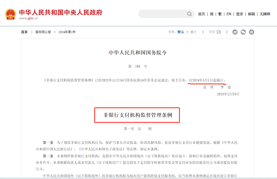Click the star favorite icon
The image size is (277, 179).
click(x=252, y=32)
